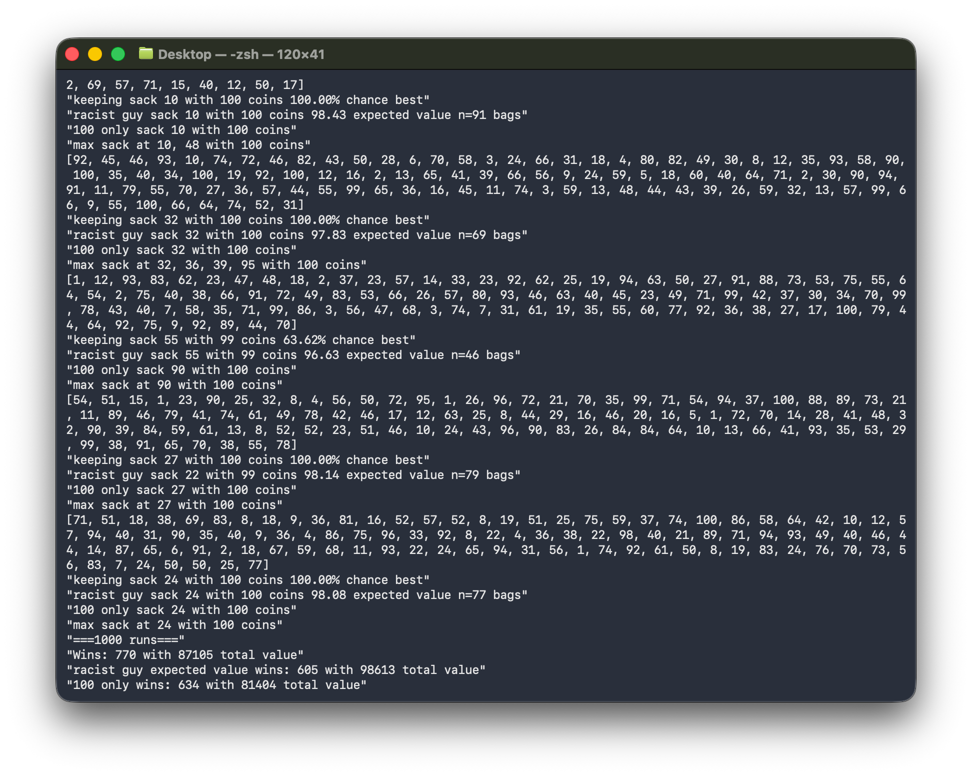Close the Desktop terminal window
972x776 pixels.
(x=72, y=54)
